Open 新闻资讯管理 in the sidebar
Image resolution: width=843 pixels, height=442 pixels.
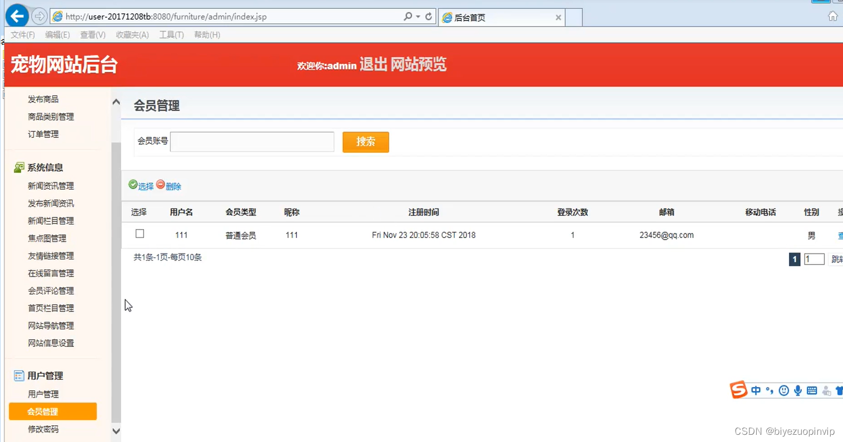[51, 186]
